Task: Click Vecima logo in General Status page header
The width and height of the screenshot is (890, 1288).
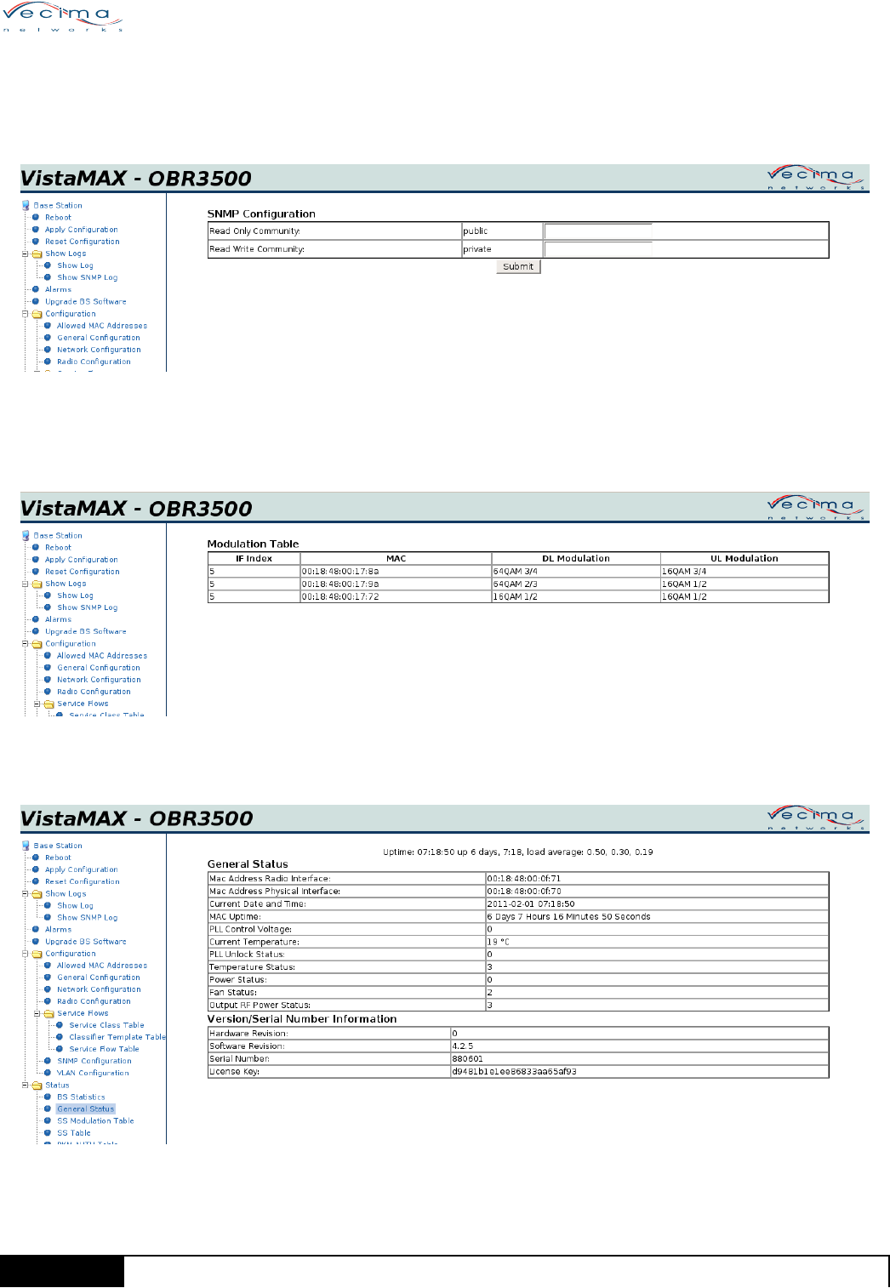Action: point(815,817)
